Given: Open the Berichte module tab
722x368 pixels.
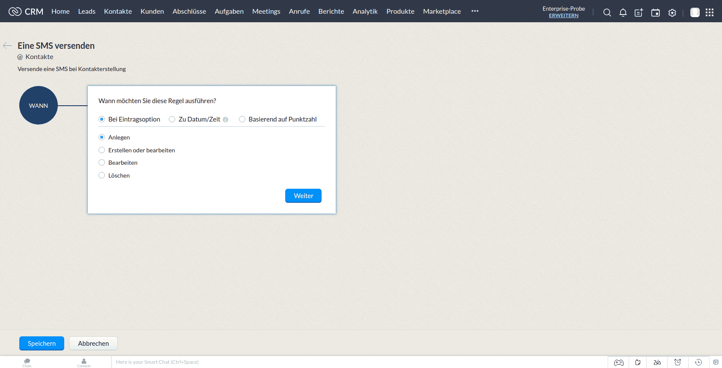Looking at the screenshot, I should 331,12.
